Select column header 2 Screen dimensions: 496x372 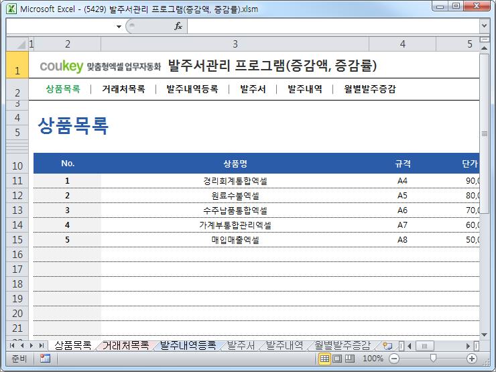pyautogui.click(x=68, y=44)
